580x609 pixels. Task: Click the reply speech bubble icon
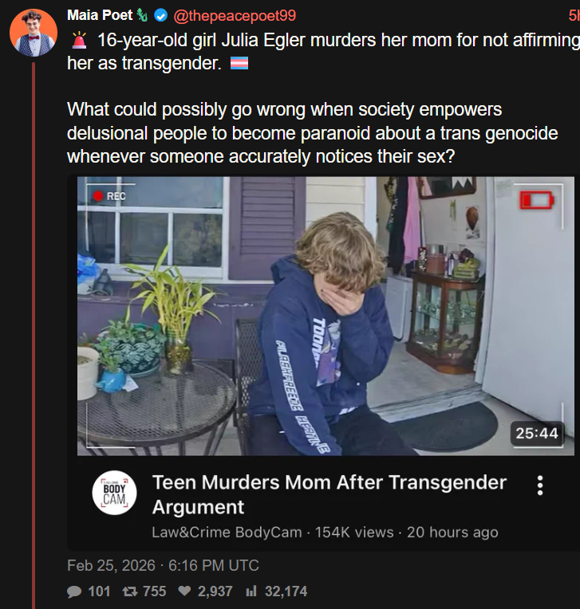point(74,591)
